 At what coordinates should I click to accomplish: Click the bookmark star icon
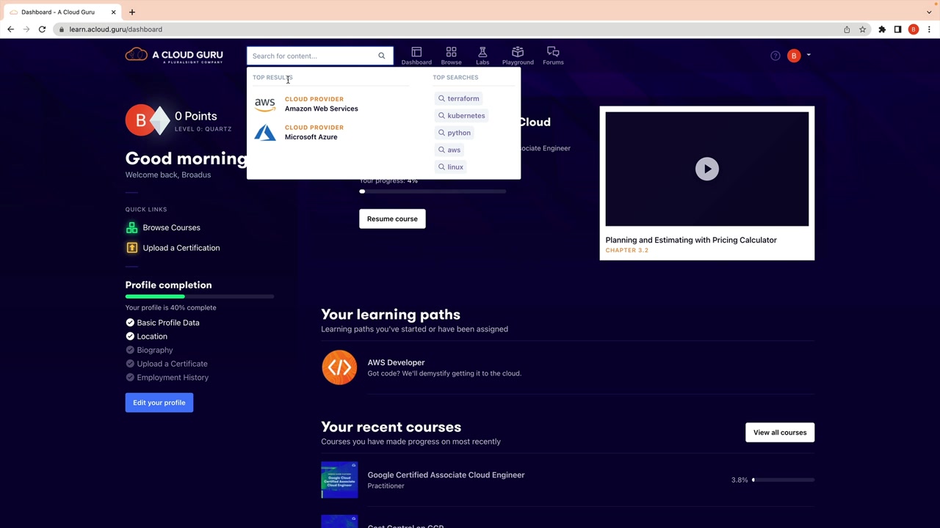click(x=863, y=29)
